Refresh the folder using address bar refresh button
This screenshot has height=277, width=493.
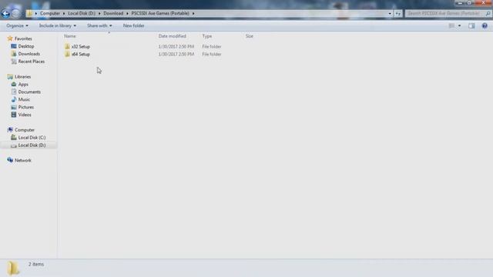click(x=398, y=14)
